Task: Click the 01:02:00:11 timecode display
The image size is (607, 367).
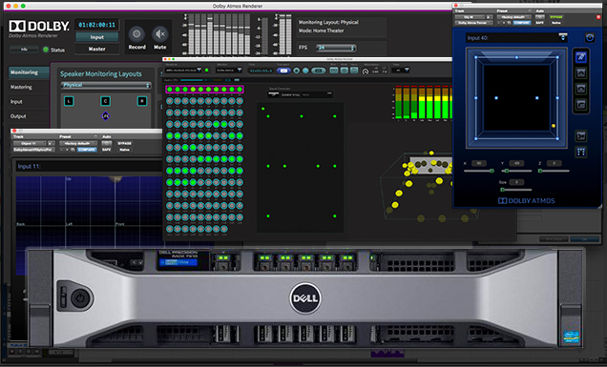Action: pyautogui.click(x=96, y=25)
